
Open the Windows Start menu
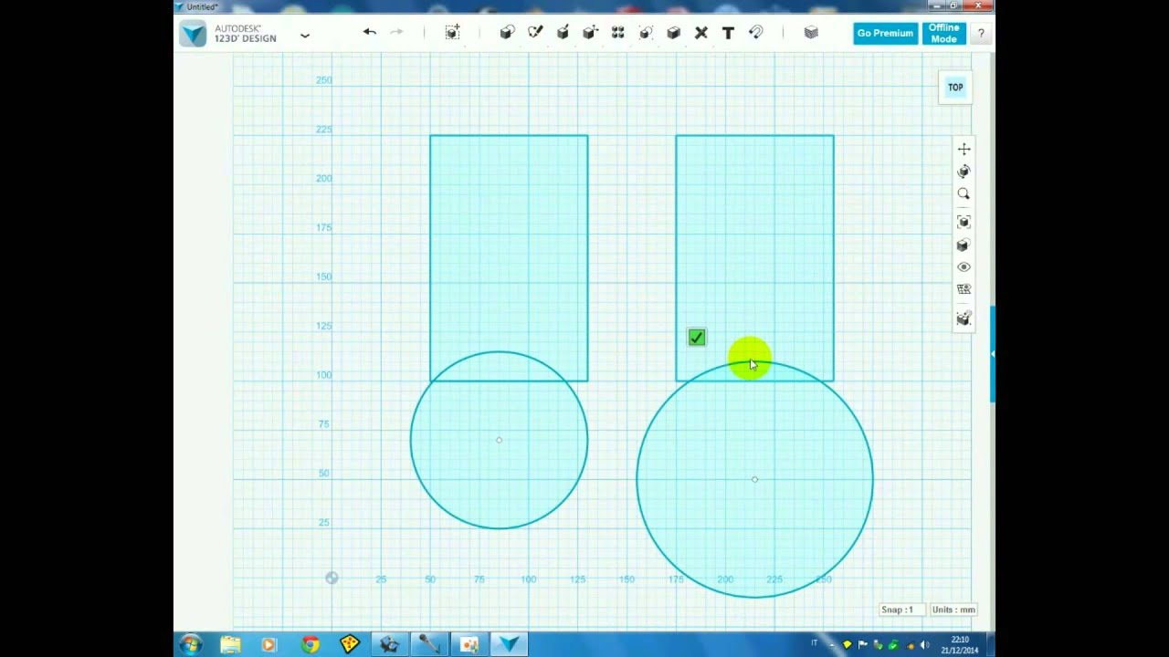pos(190,645)
